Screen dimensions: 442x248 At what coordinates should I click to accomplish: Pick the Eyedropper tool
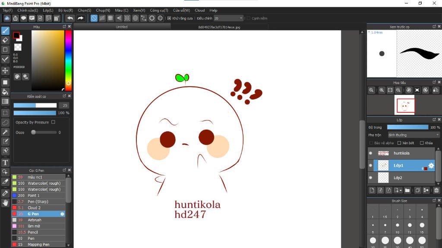5,193
